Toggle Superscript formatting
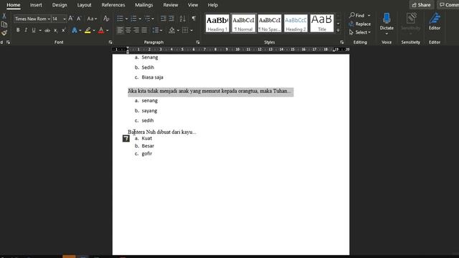459x258 pixels. tap(64, 30)
